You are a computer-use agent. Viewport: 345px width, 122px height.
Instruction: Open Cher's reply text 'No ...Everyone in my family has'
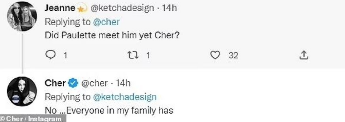tap(109, 110)
